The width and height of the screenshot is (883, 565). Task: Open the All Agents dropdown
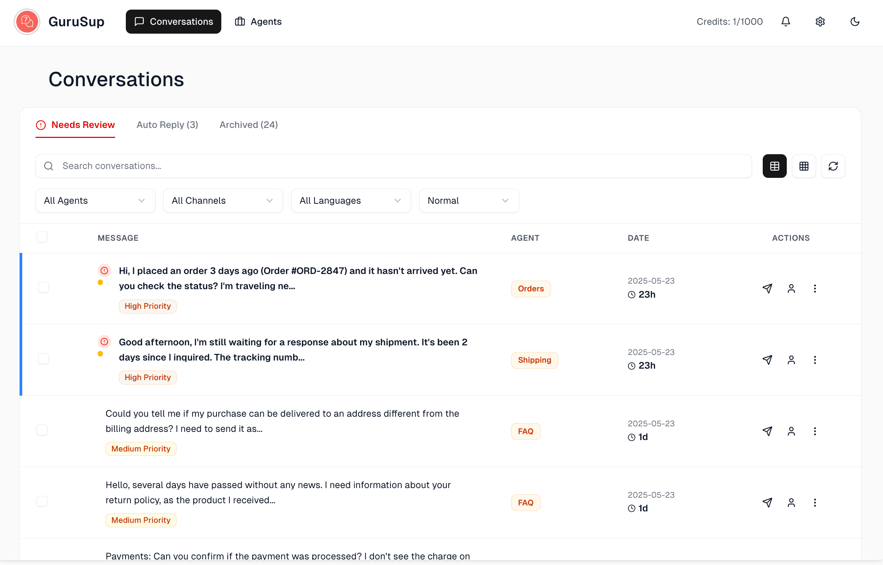click(95, 200)
